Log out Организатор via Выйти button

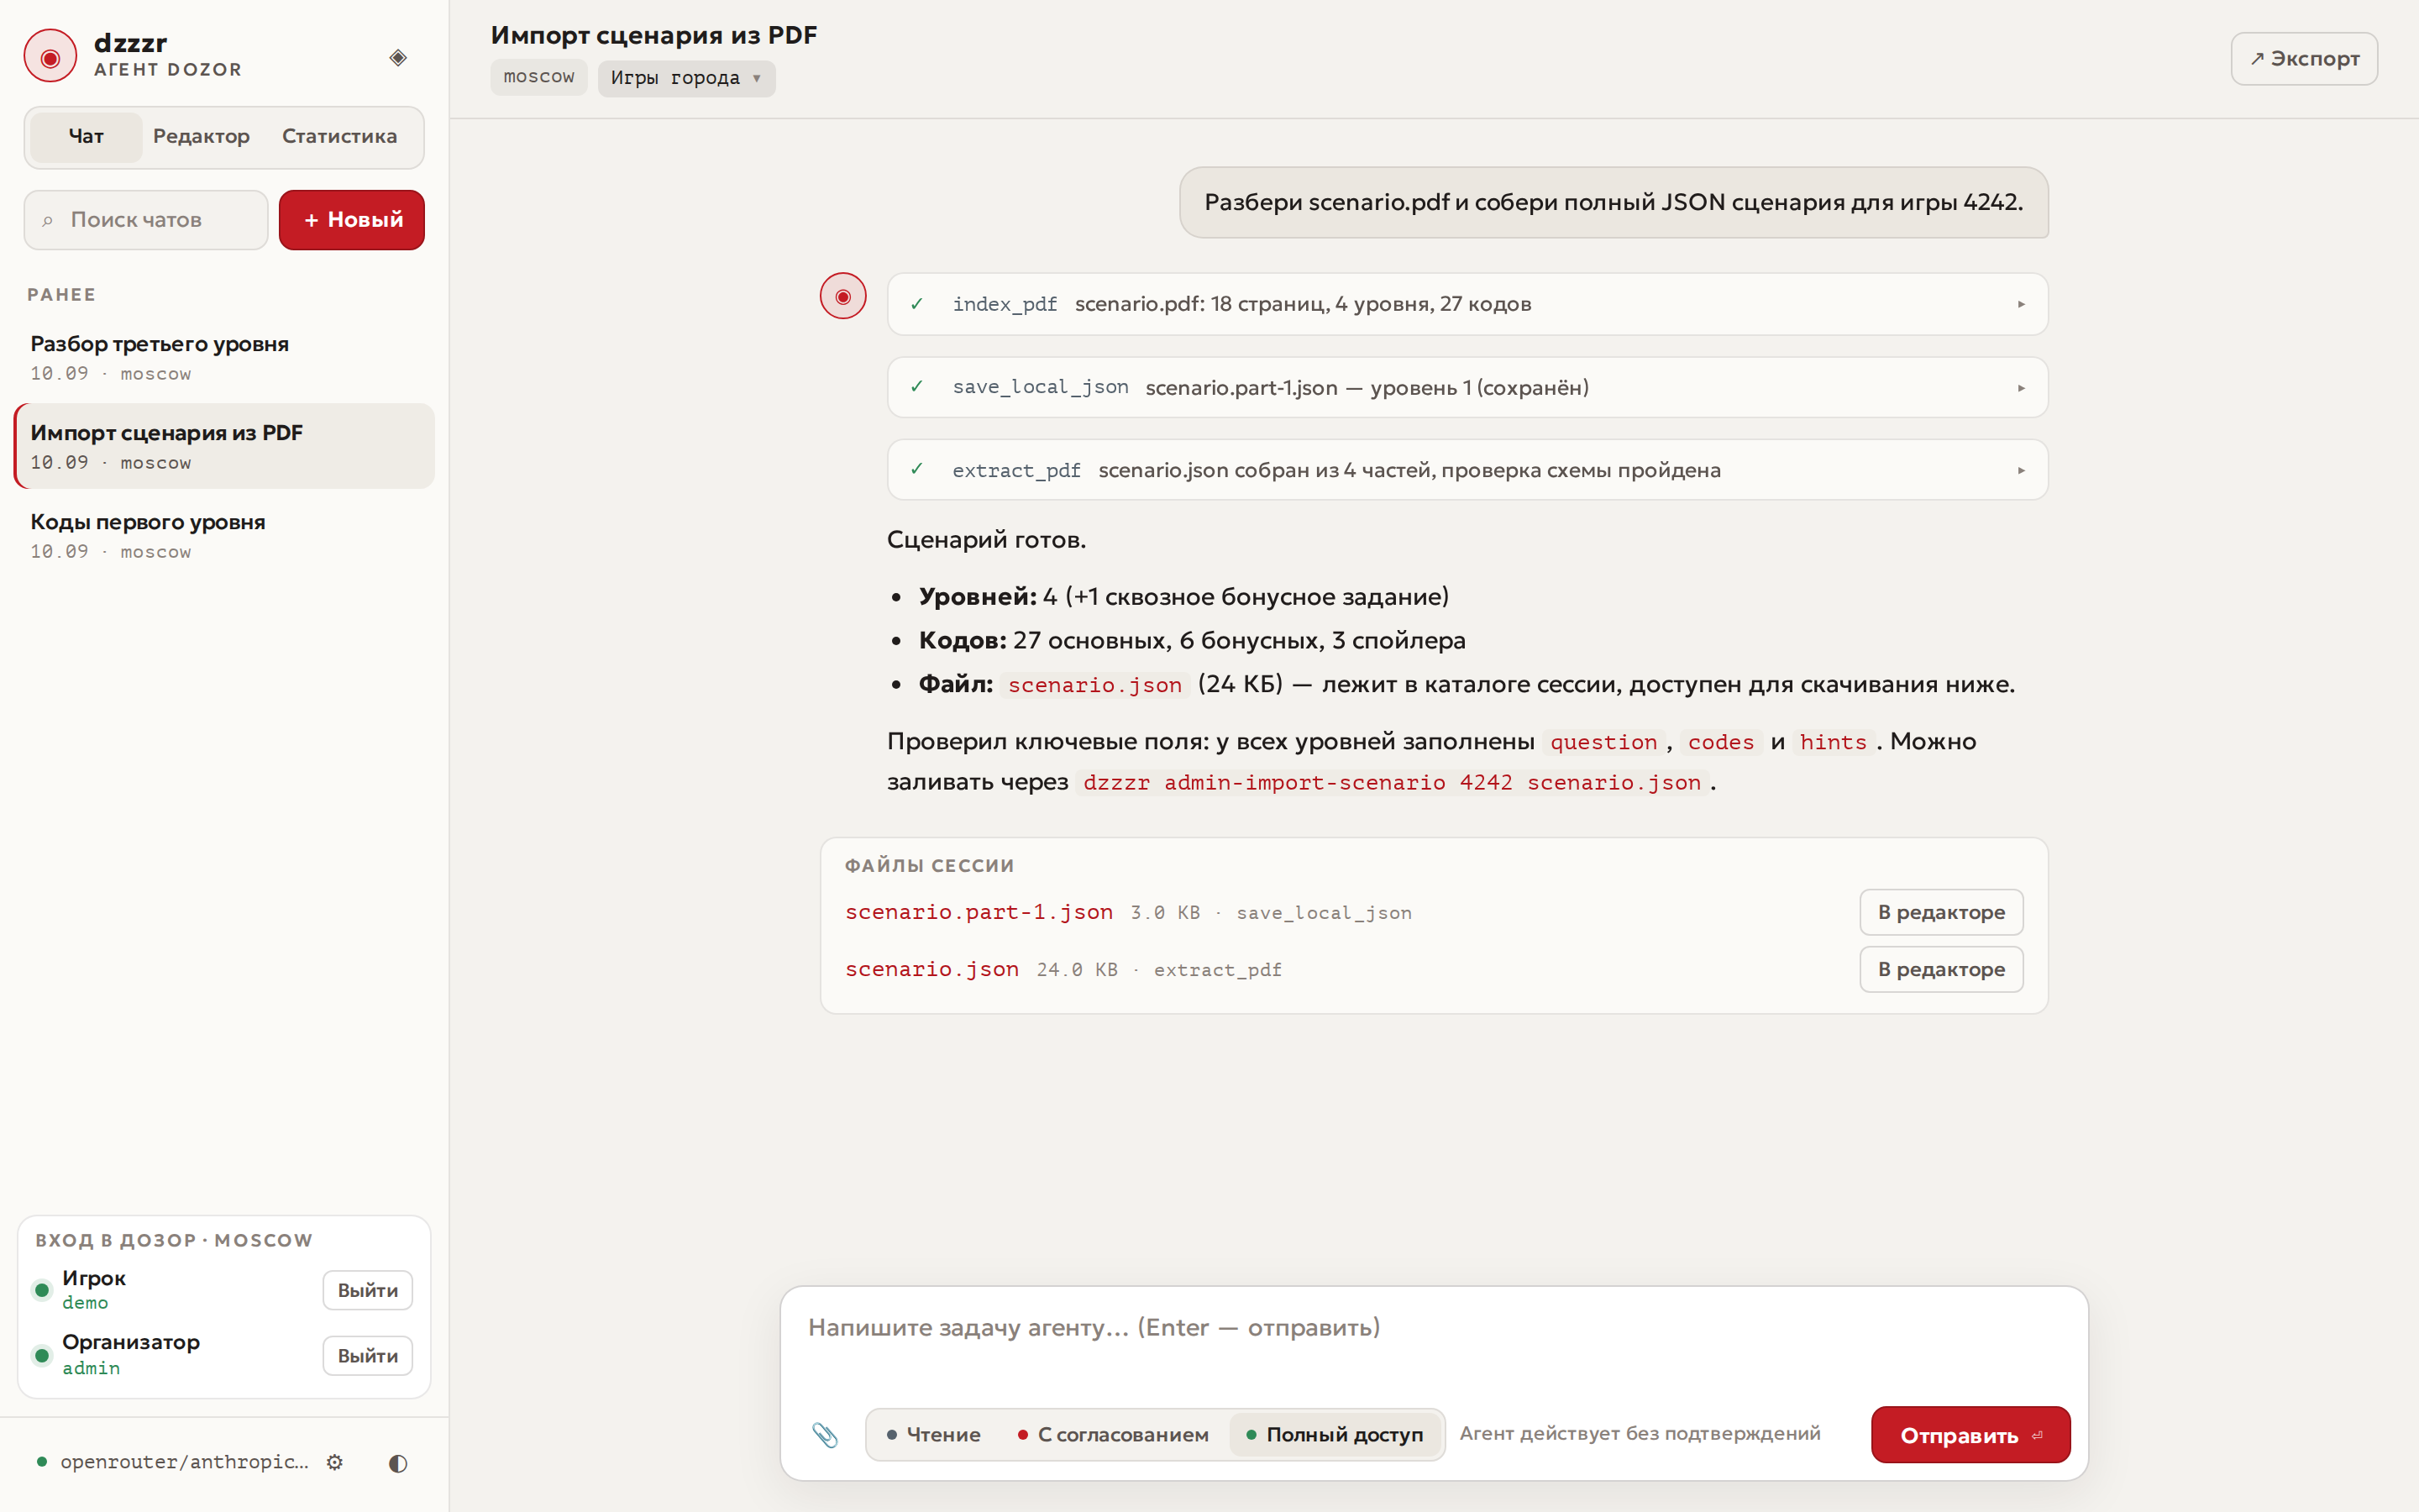pyautogui.click(x=368, y=1356)
